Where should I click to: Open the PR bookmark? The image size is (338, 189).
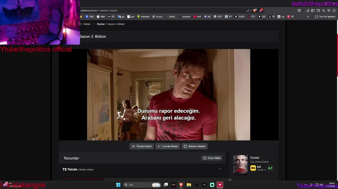(272, 17)
